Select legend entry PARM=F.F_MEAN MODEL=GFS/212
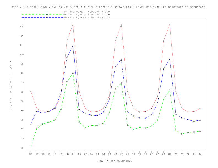The width and height of the screenshot is (218, 168). [x=87, y=18]
